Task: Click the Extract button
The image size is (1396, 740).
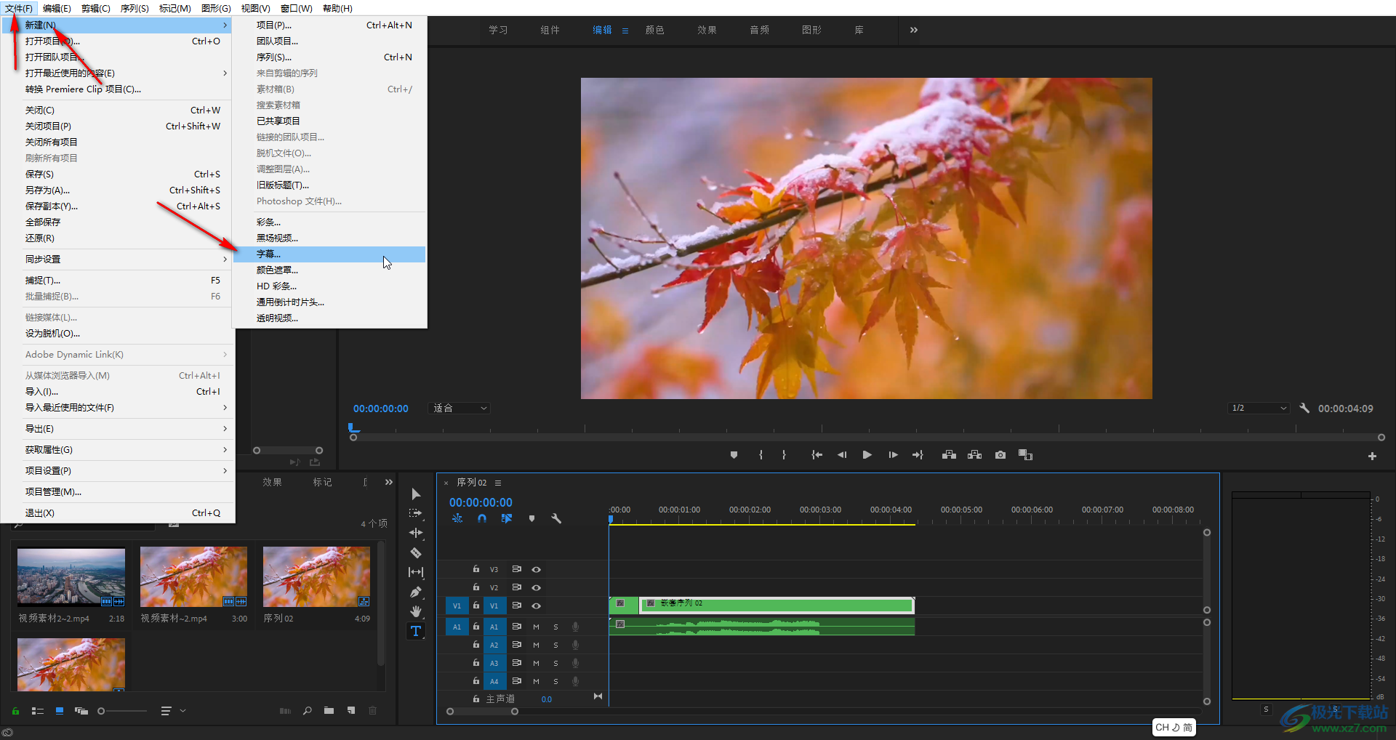Action: point(975,455)
